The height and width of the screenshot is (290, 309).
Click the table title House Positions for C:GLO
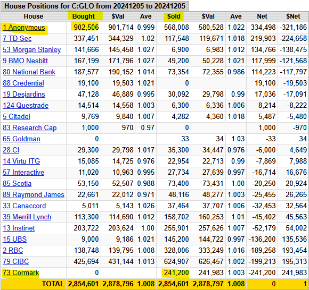[x=95, y=6]
